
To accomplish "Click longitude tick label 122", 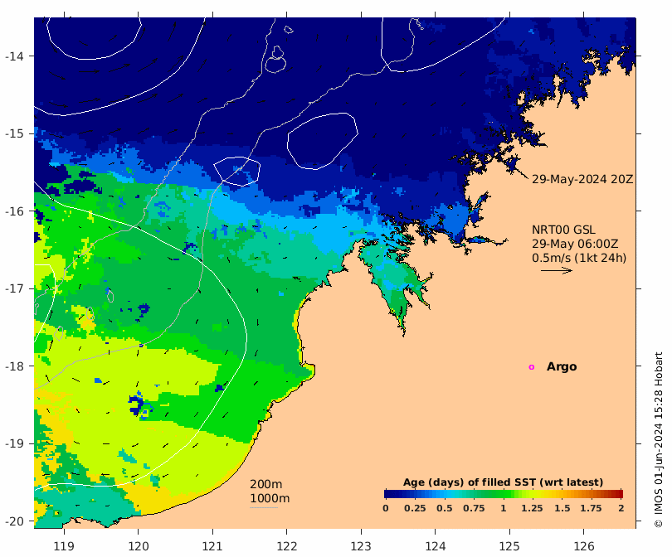I will [x=287, y=547].
